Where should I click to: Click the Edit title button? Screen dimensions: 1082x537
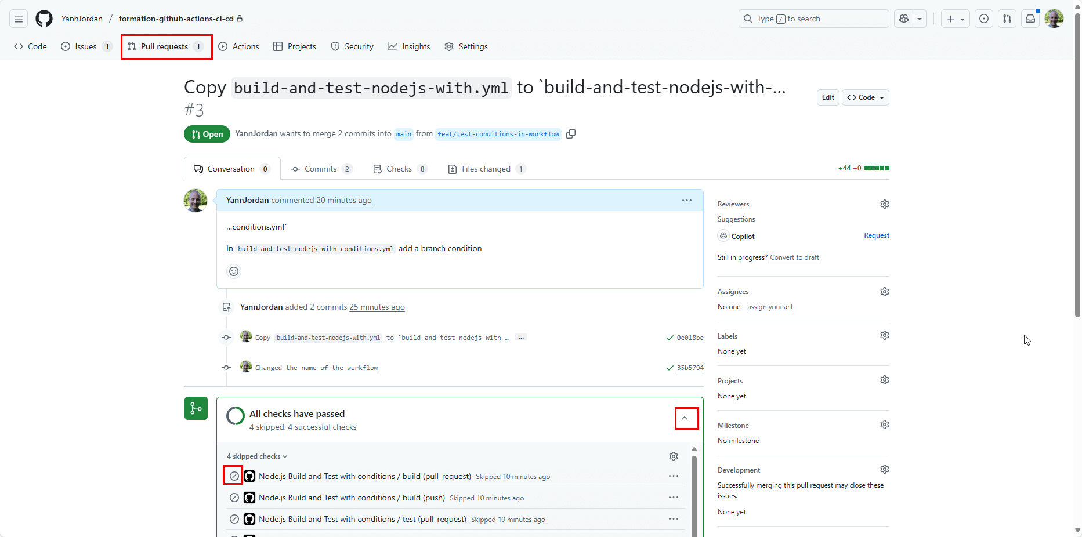pos(828,97)
